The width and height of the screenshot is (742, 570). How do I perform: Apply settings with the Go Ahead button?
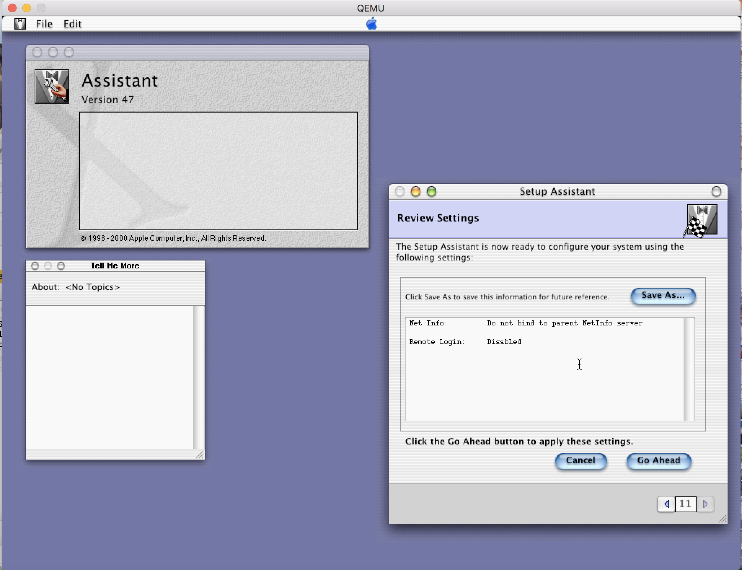(x=658, y=461)
